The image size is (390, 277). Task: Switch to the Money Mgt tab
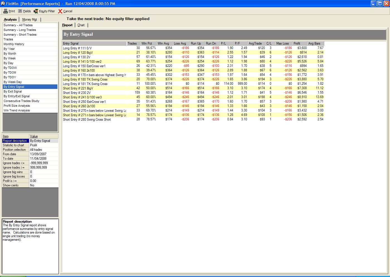30,20
